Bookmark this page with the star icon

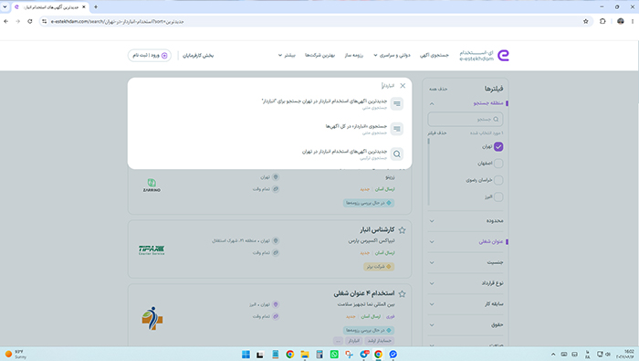tap(586, 21)
